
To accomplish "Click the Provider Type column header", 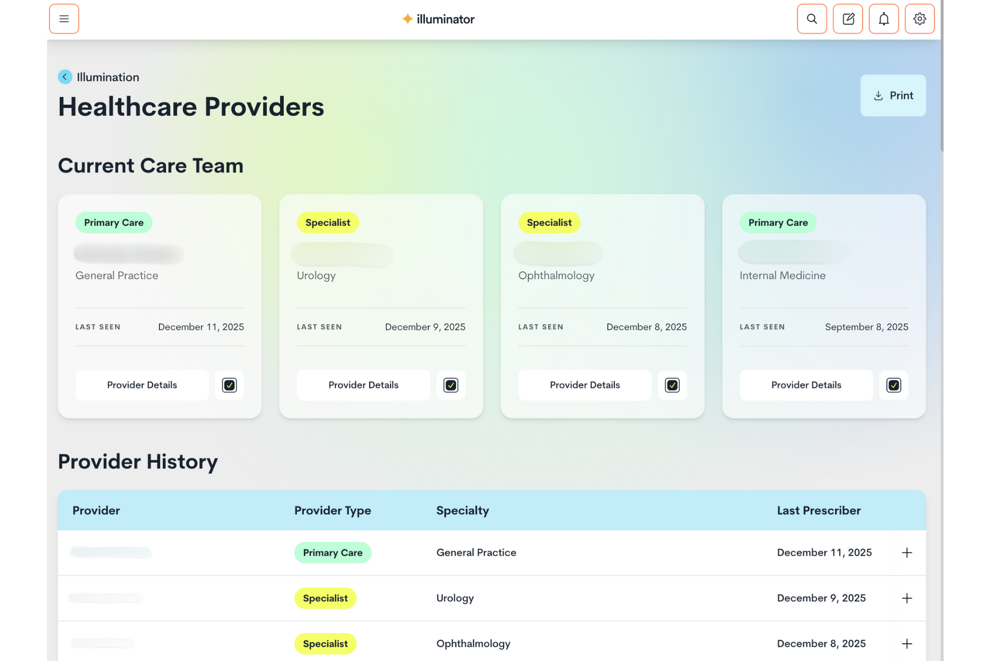I will coord(332,510).
